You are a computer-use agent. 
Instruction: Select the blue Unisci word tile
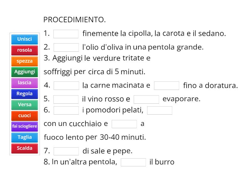coord(24,39)
